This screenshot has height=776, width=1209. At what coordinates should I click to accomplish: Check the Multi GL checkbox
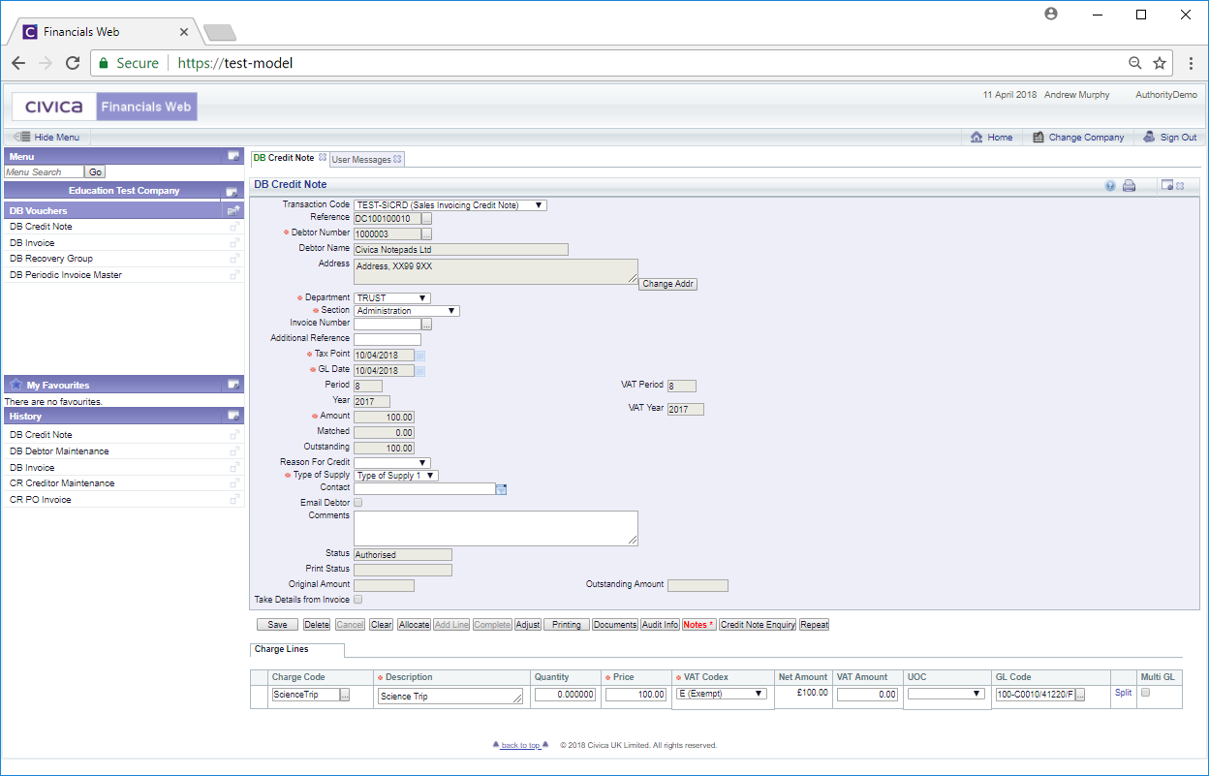pos(1145,693)
